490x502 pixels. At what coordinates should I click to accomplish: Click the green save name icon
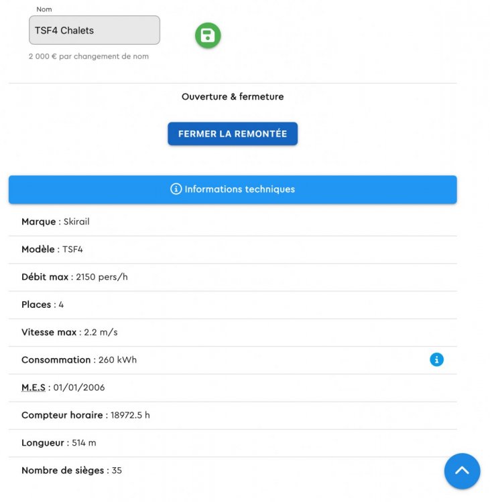tap(208, 35)
